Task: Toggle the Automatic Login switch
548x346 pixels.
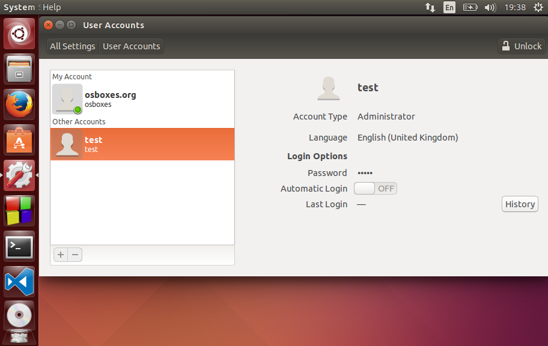Action: click(376, 189)
